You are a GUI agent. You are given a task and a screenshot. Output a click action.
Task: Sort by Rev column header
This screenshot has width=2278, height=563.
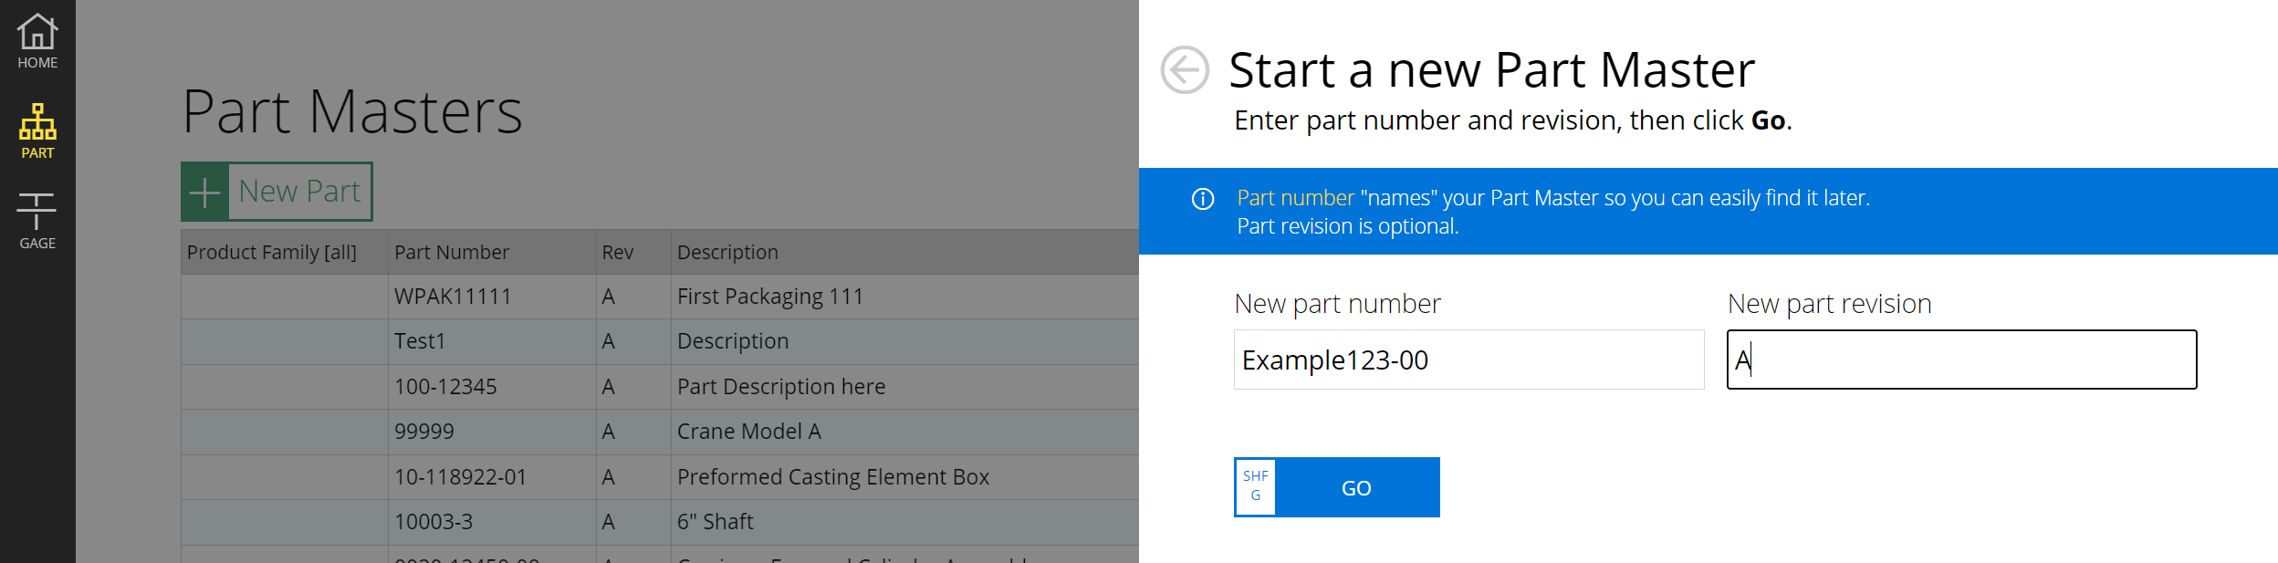click(618, 253)
